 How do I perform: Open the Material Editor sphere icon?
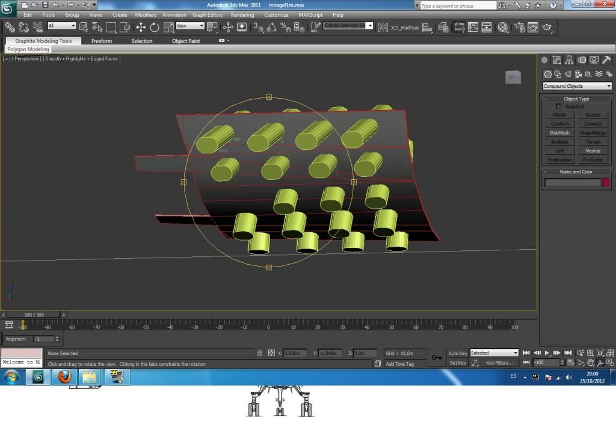click(x=503, y=27)
